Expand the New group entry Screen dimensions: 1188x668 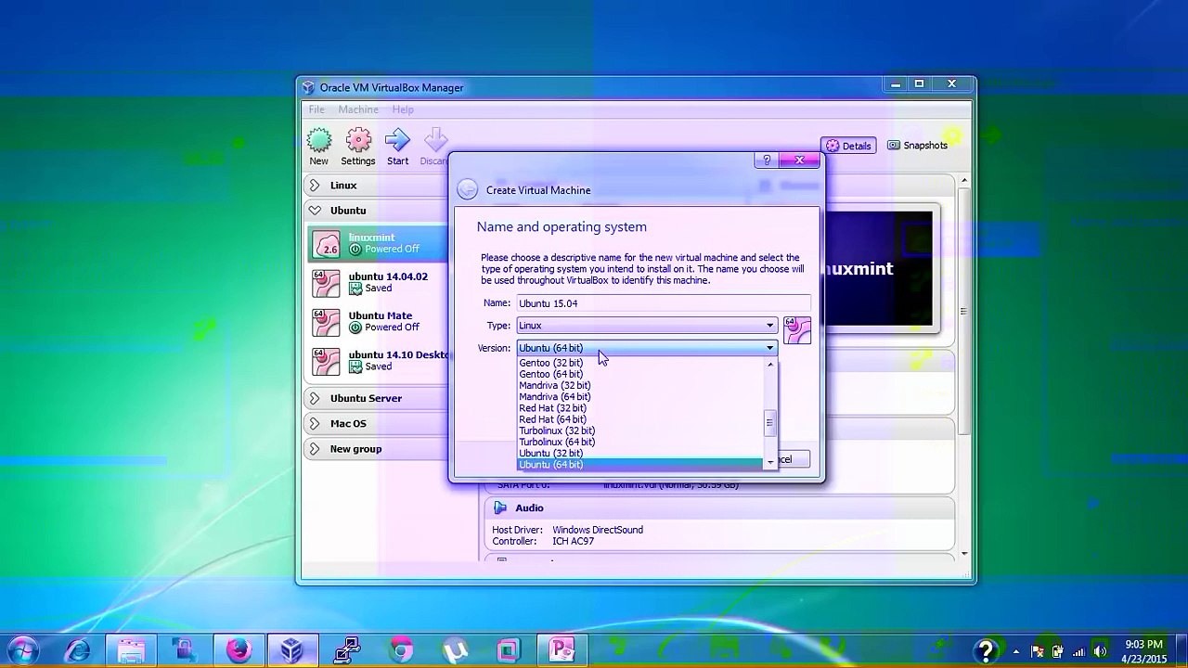[315, 449]
